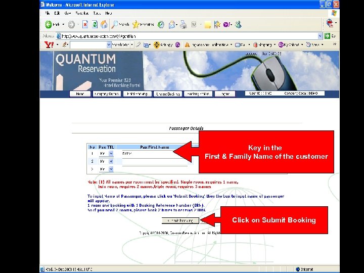Click the Pax First Name field for passenger 2
Screen dimensions: 364x273
[x=155, y=162]
